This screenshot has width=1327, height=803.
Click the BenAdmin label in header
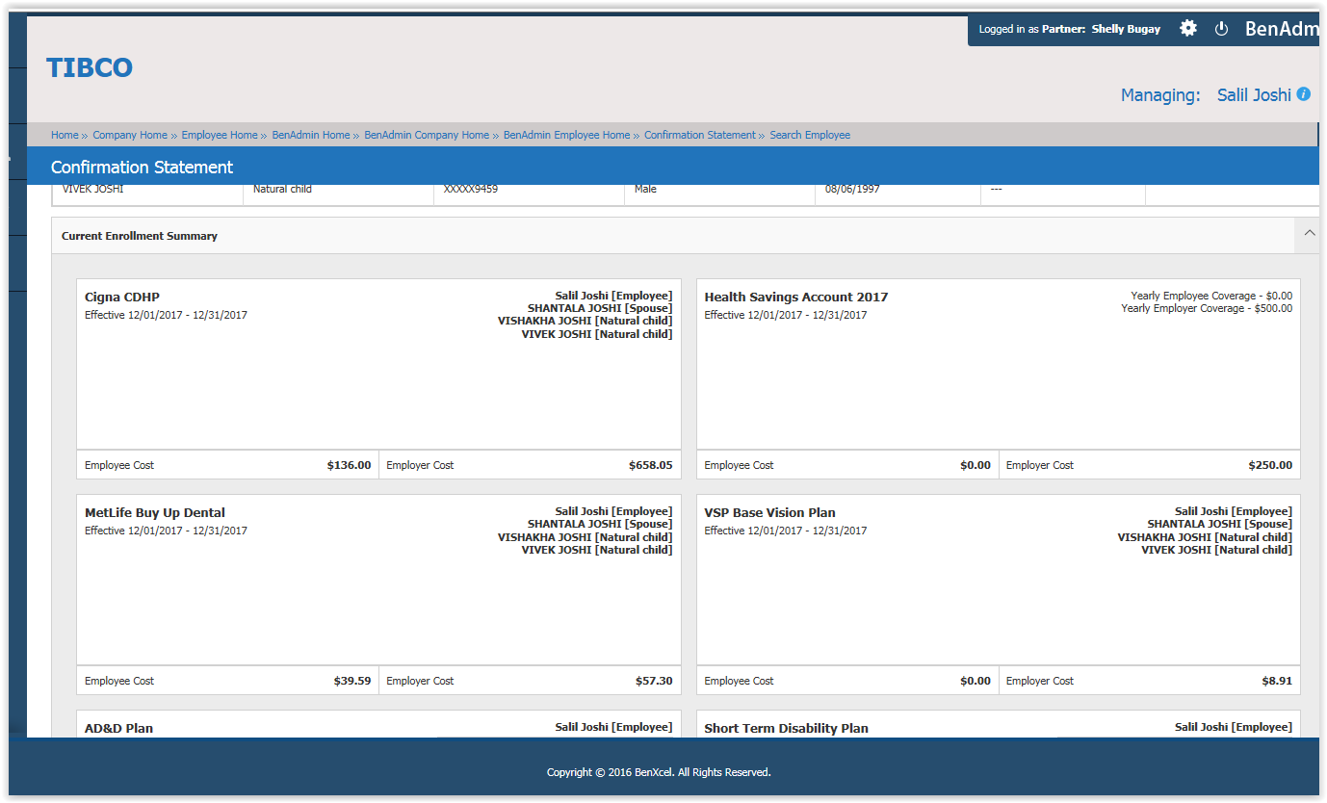[1281, 29]
